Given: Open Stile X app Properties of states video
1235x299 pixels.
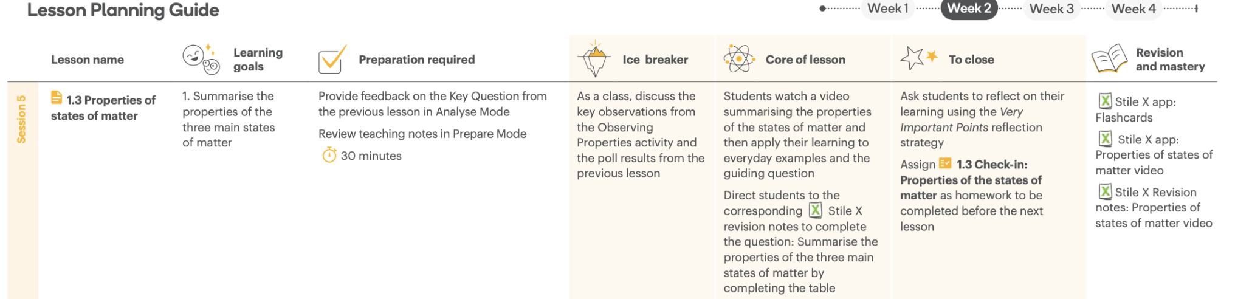Looking at the screenshot, I should click(1154, 155).
